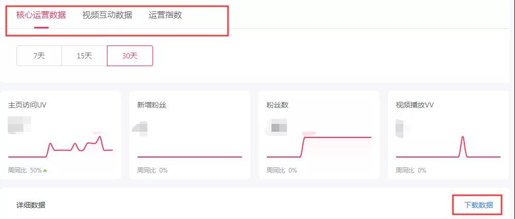Click the 视频播放VV spike chart
515x219 pixels.
(448, 147)
